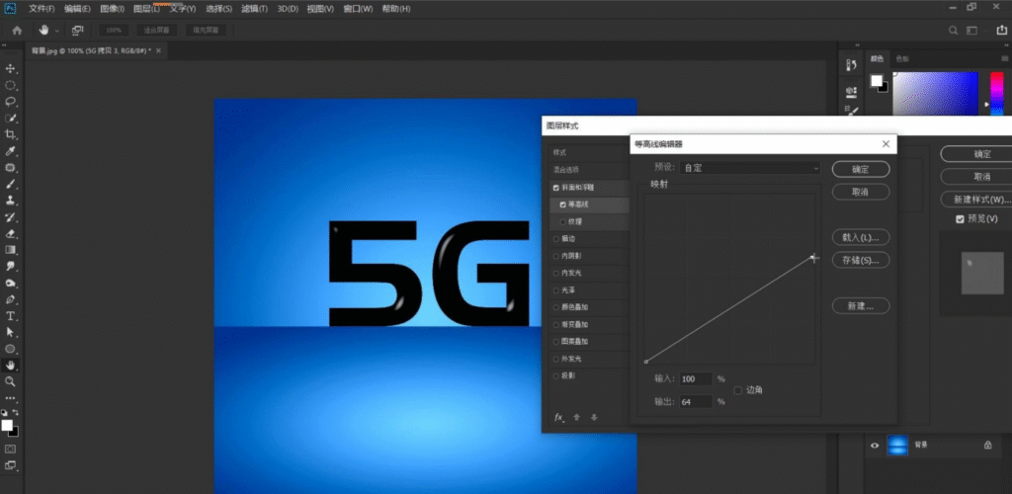Image resolution: width=1012 pixels, height=494 pixels.
Task: Select the Smudge tool
Action: coord(10,267)
